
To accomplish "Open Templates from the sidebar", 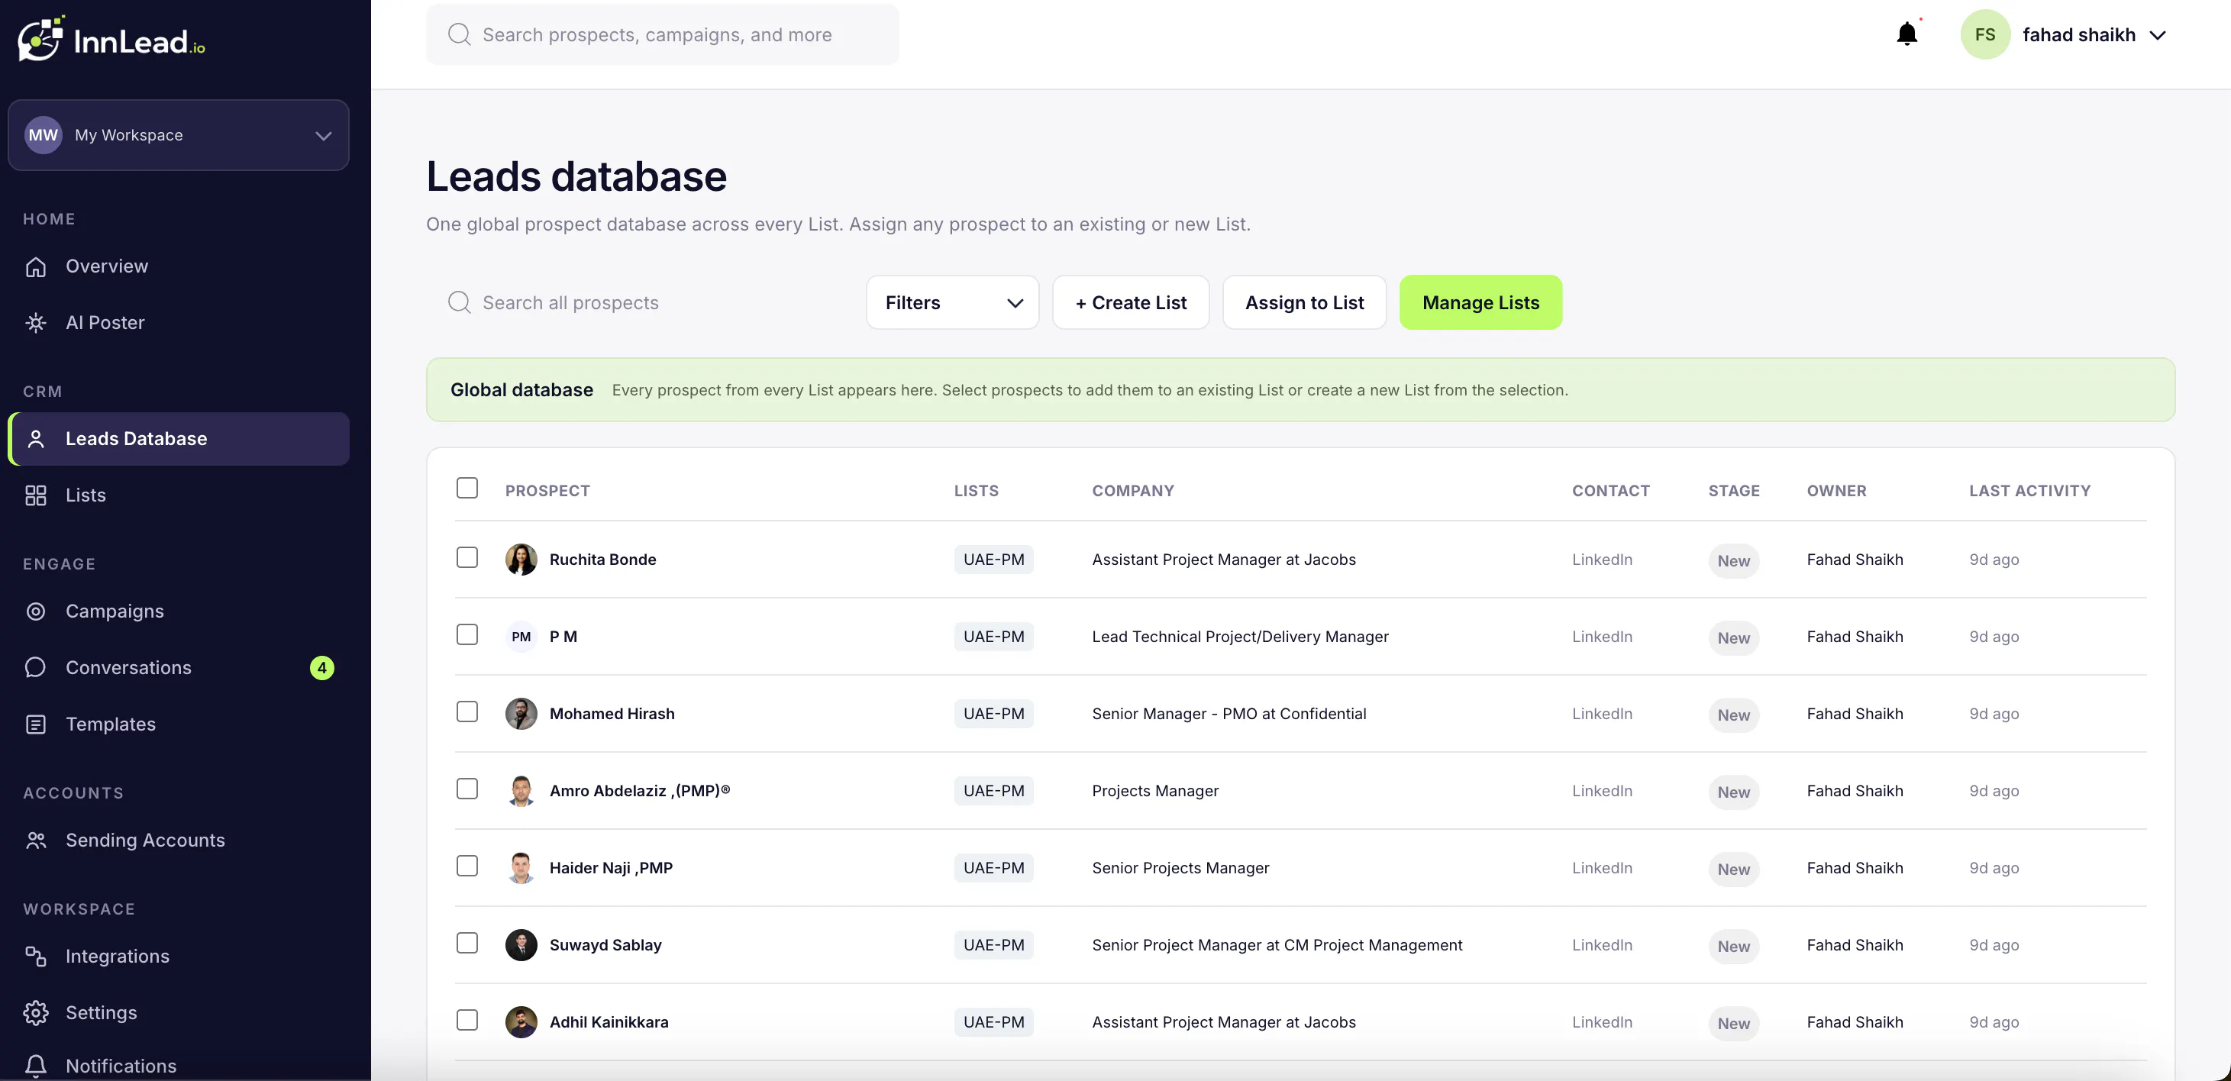I will tap(179, 724).
